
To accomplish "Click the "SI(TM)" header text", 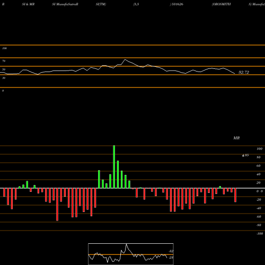I will click(x=101, y=4).
